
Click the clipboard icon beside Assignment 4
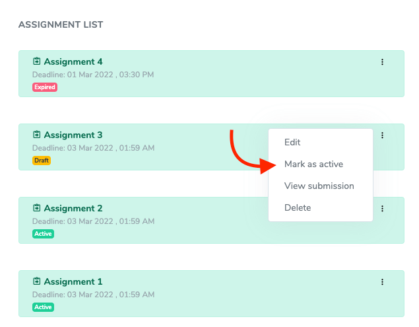37,62
